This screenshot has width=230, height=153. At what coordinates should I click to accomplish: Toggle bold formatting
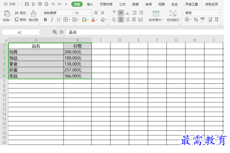tap(45, 19)
